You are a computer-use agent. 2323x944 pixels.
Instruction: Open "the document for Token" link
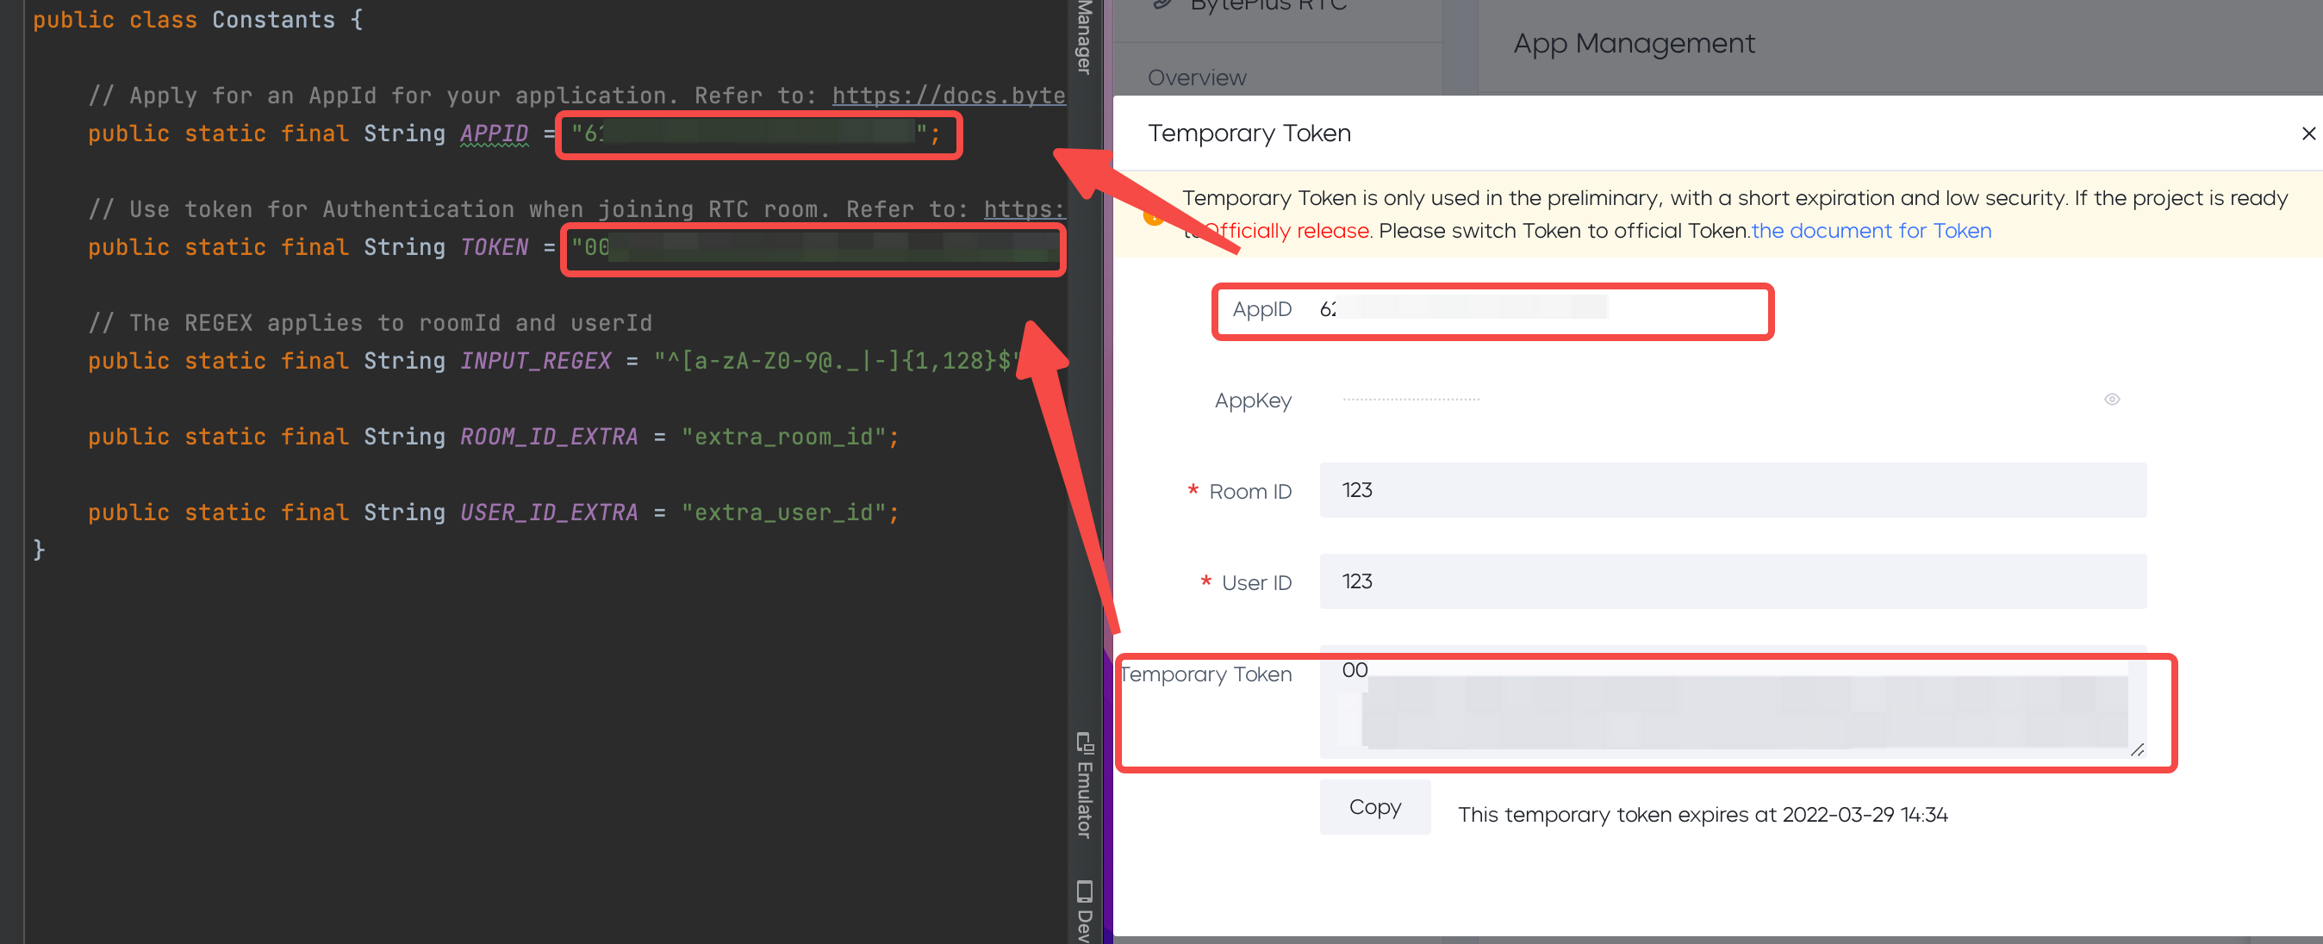click(1870, 231)
